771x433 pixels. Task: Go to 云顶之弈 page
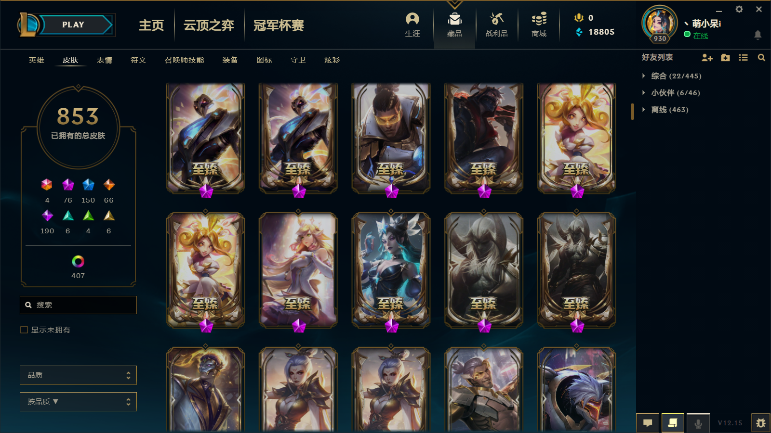209,25
